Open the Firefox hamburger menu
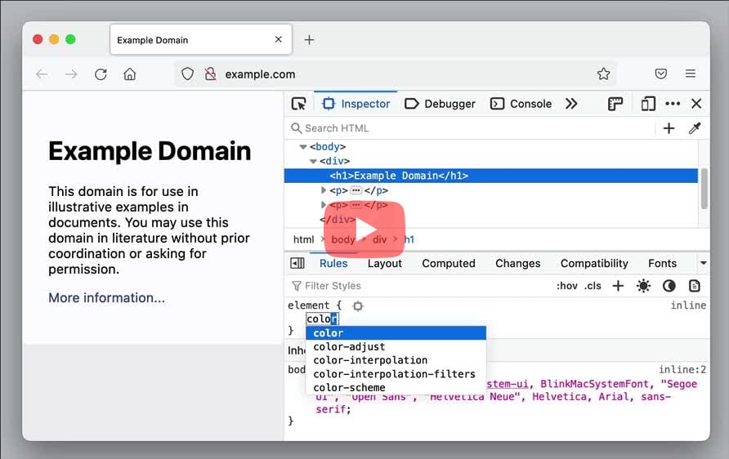 coord(691,74)
